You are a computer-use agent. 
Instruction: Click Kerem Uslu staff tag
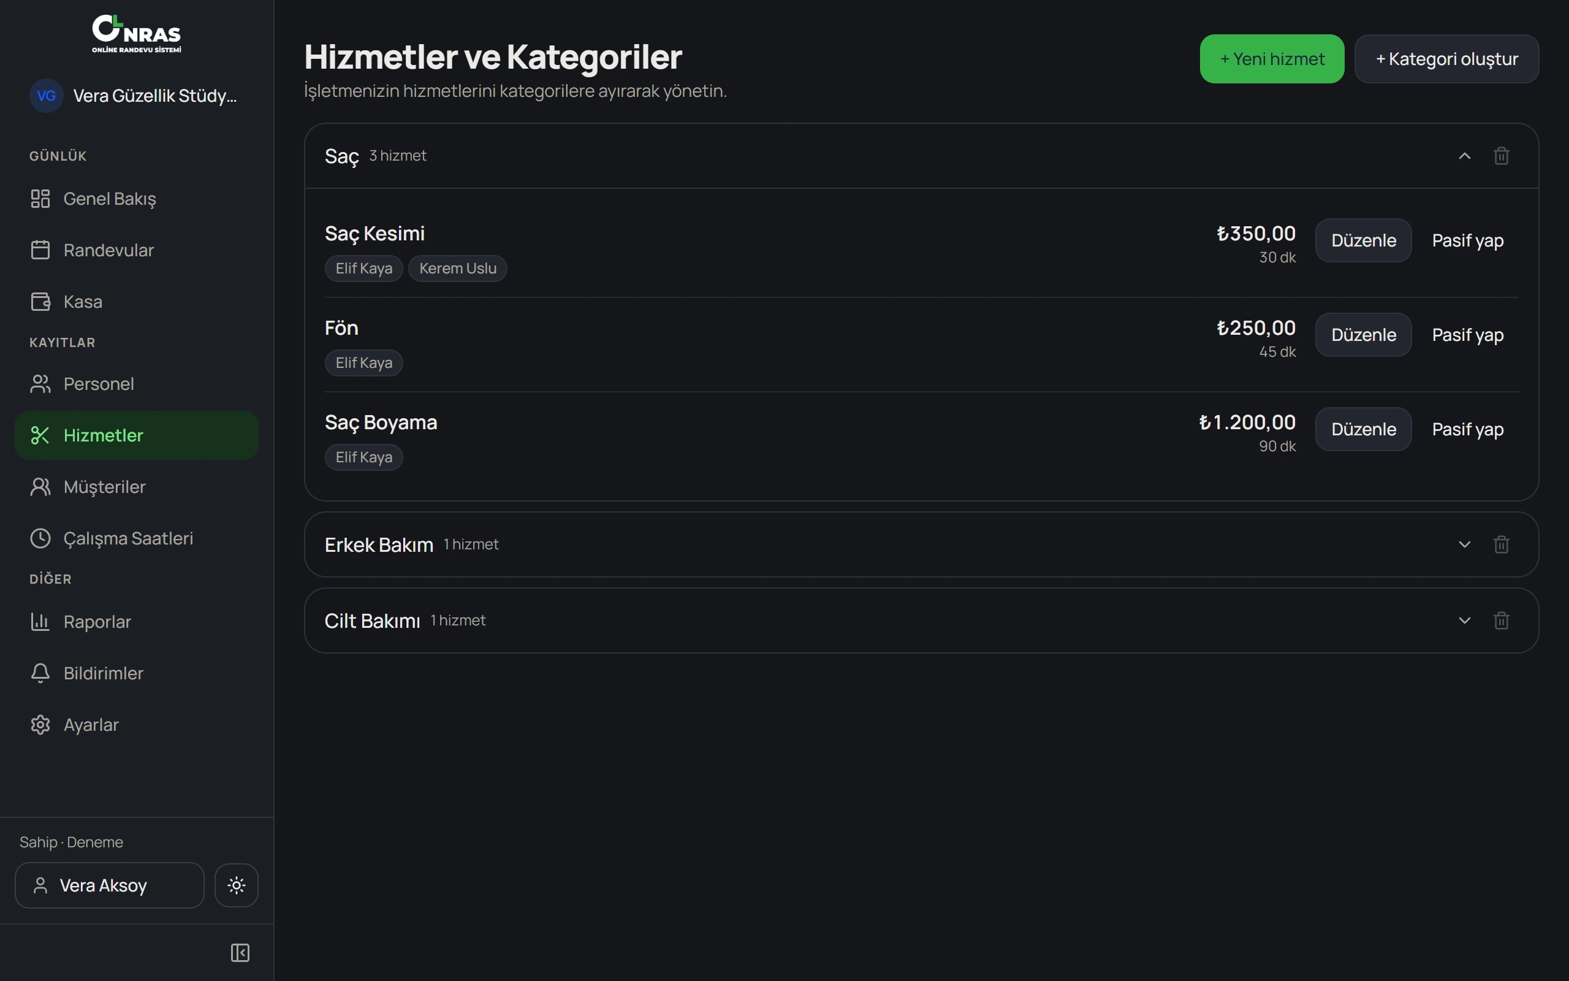click(x=458, y=269)
